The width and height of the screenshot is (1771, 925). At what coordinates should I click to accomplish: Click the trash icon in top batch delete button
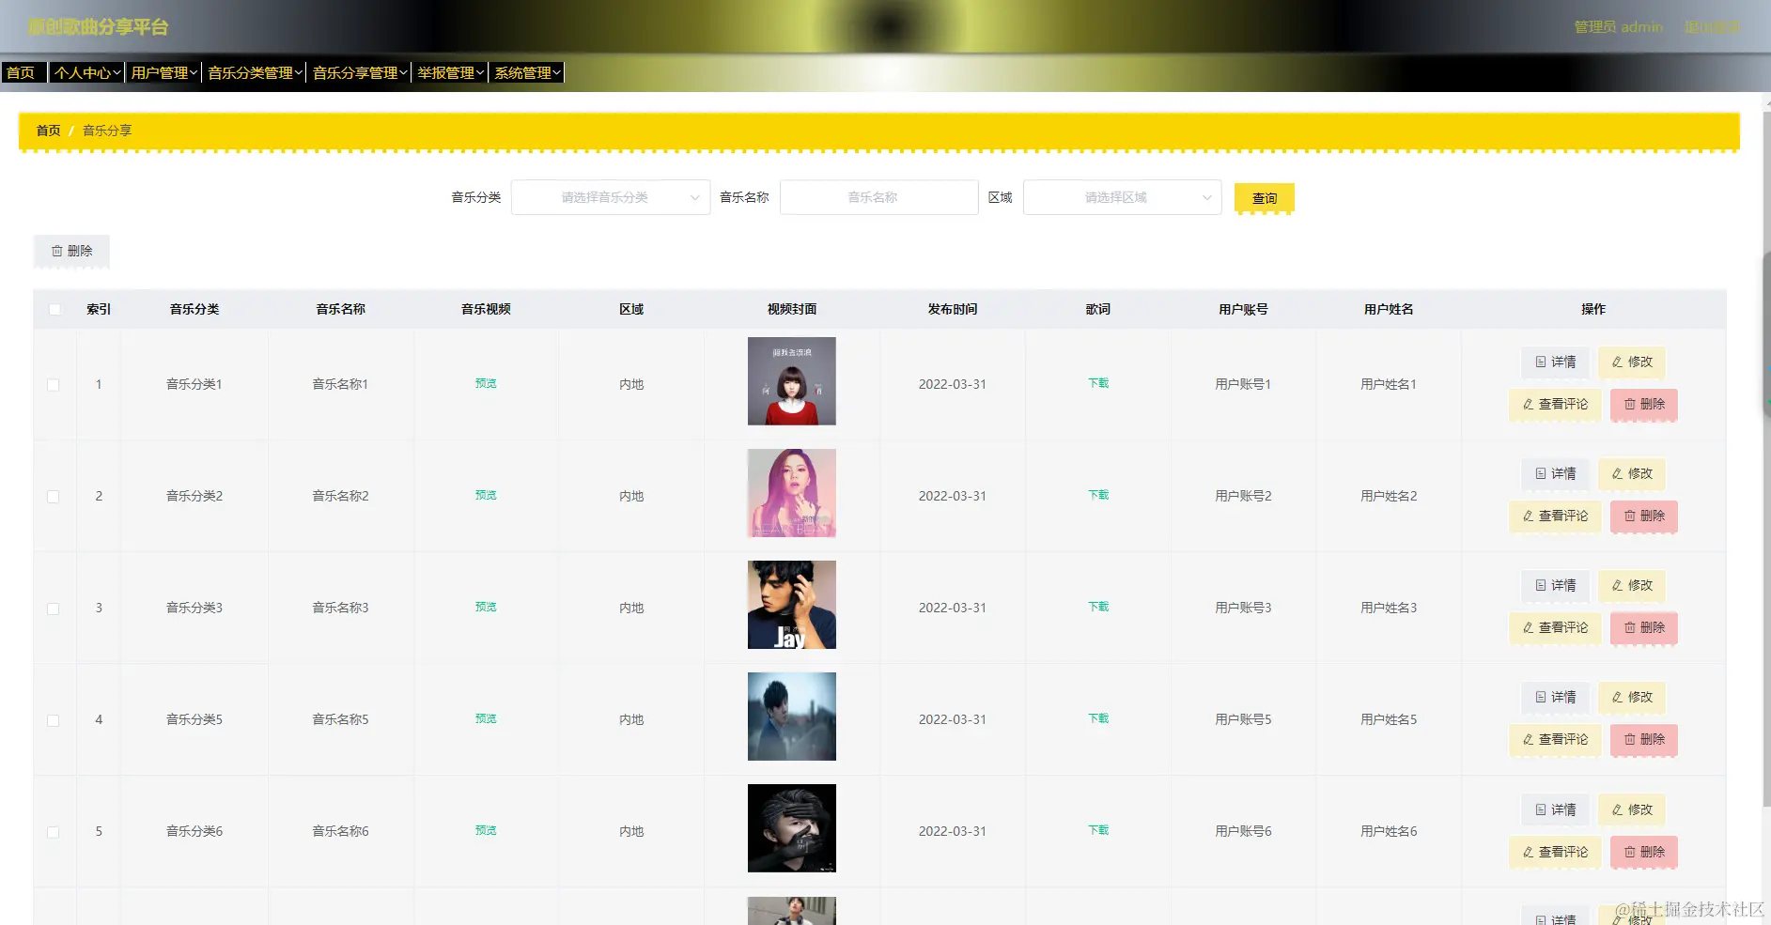[x=57, y=252]
